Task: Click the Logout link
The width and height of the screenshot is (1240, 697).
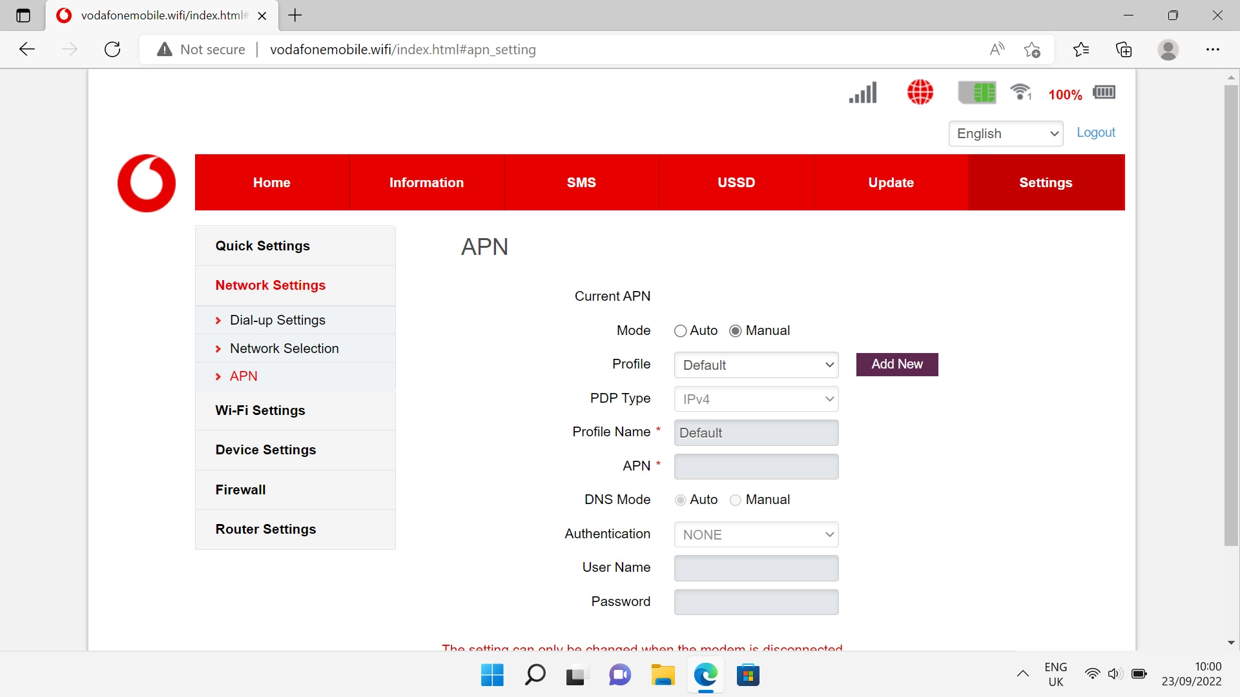Action: [1095, 132]
